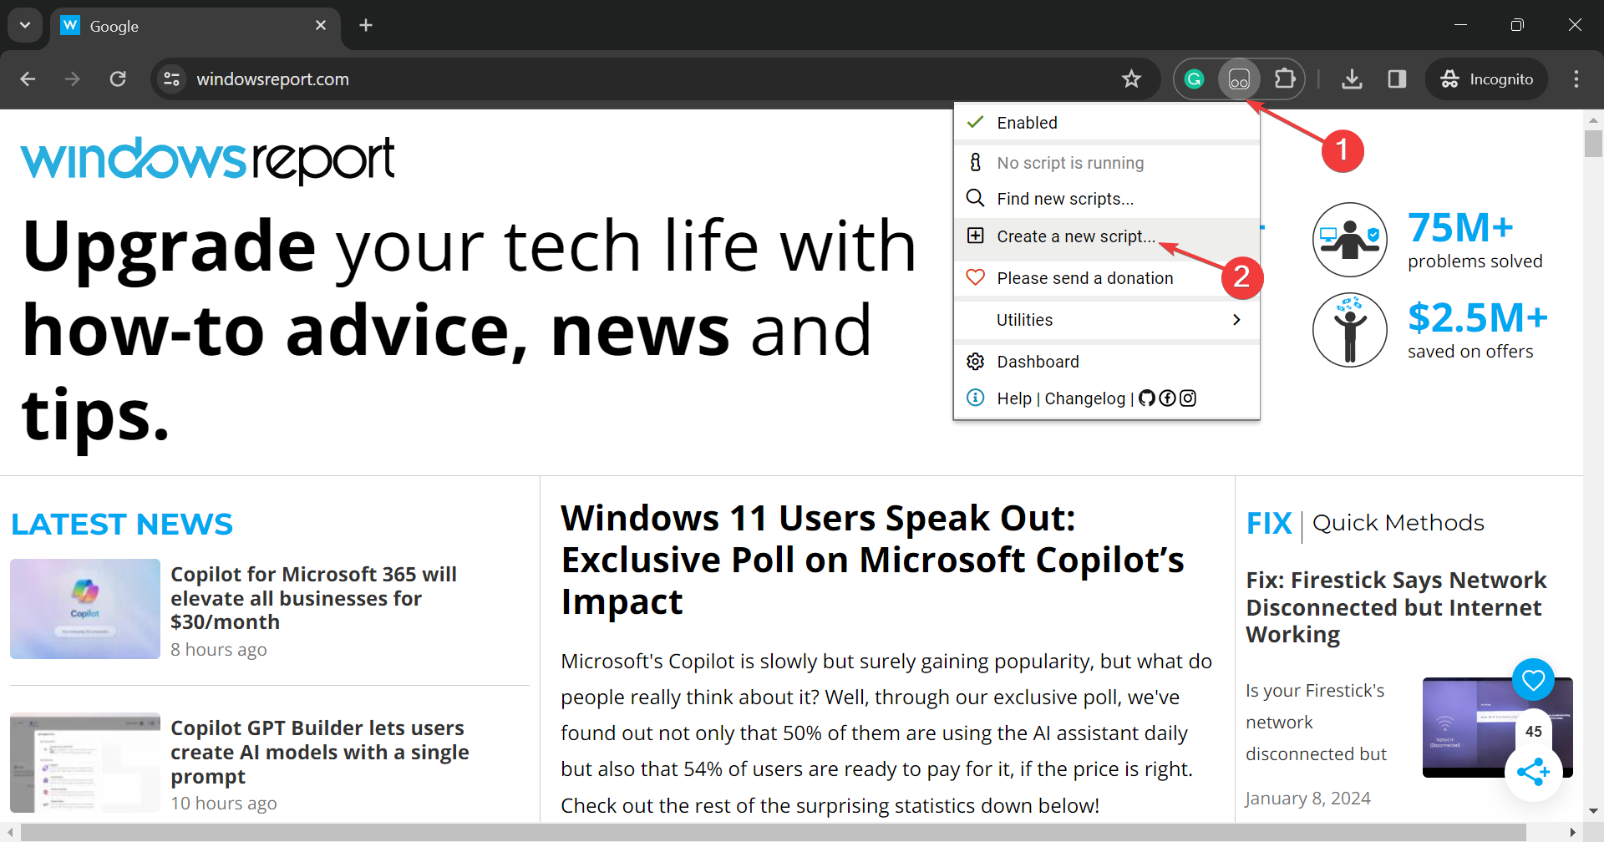Open the Grammarly extension icon

(1195, 79)
